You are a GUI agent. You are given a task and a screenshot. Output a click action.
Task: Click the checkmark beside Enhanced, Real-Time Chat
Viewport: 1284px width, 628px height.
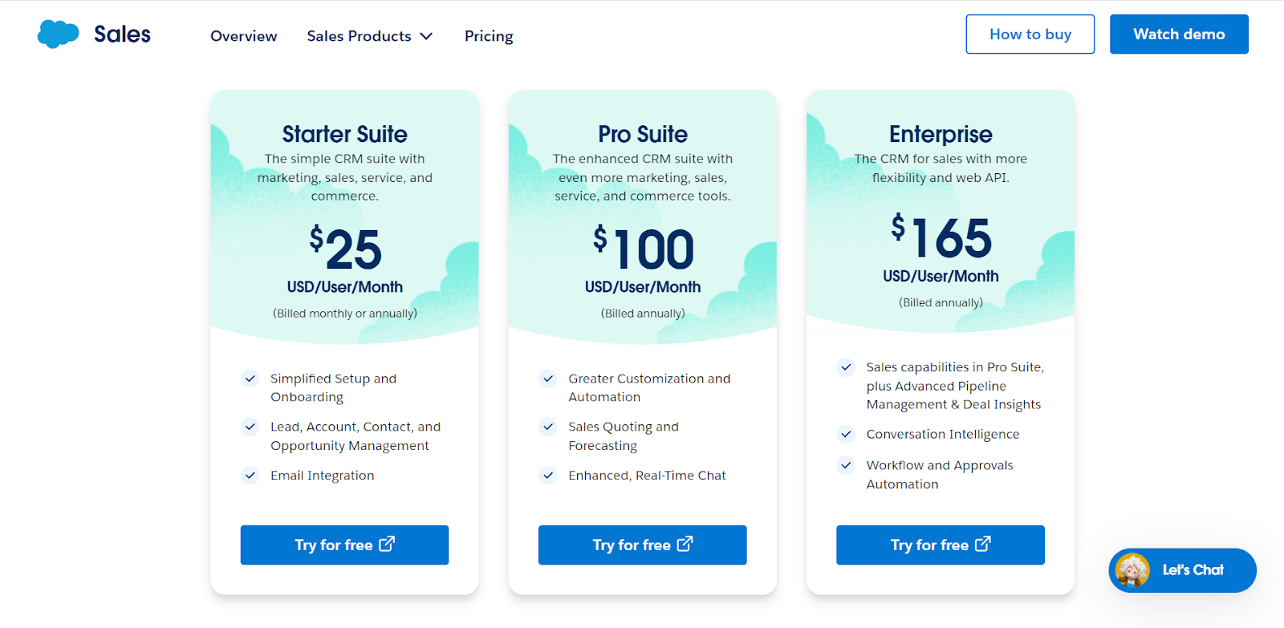click(x=547, y=475)
